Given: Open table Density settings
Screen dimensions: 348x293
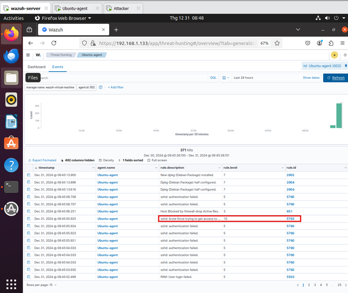Looking at the screenshot, I should click(x=106, y=160).
